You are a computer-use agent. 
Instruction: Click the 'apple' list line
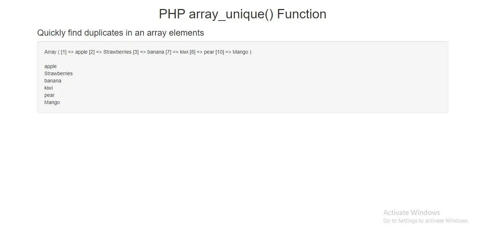pyautogui.click(x=50, y=66)
